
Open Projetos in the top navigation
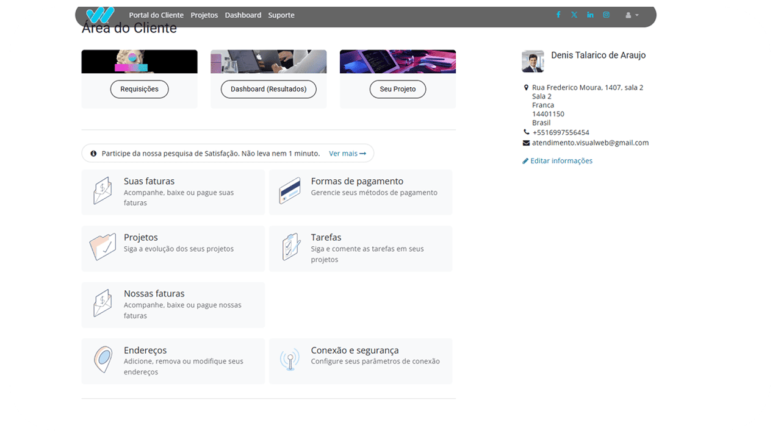pyautogui.click(x=204, y=15)
